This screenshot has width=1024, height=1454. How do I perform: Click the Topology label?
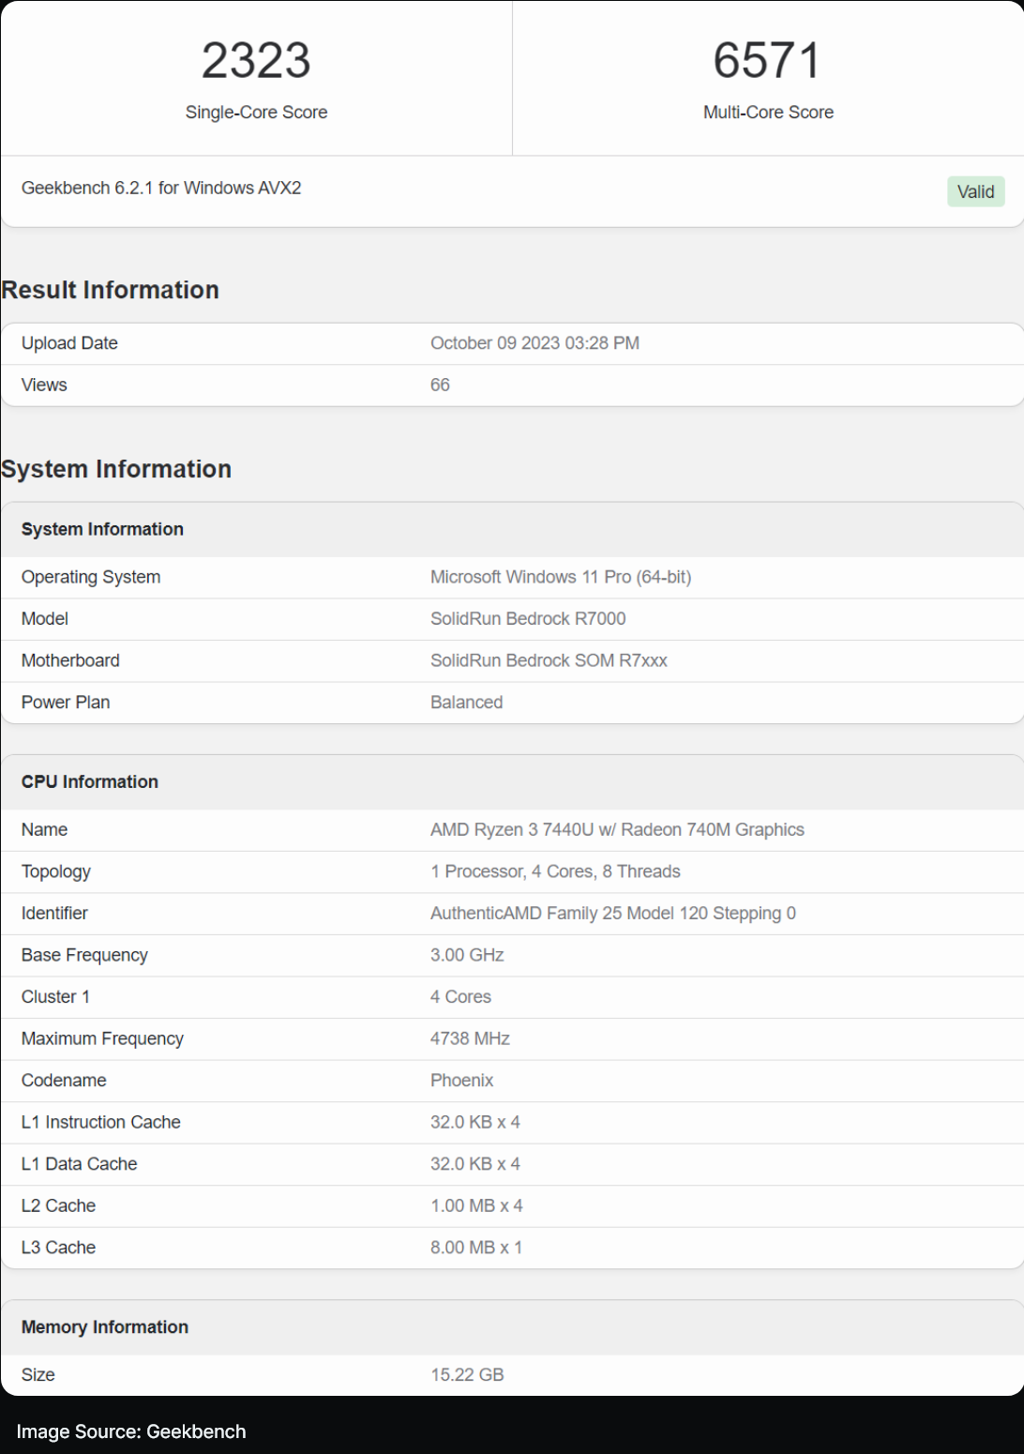(56, 871)
